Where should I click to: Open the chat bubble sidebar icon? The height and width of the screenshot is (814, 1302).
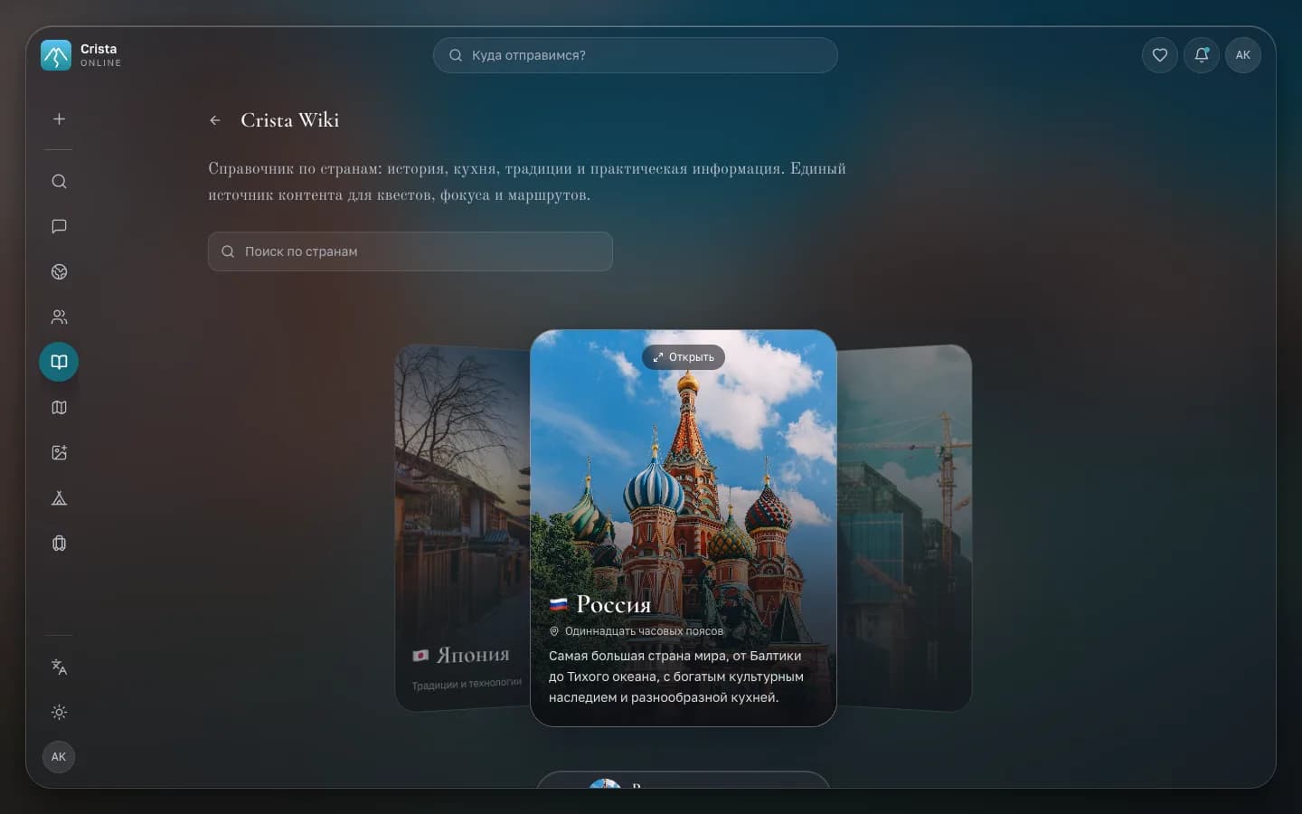click(59, 227)
